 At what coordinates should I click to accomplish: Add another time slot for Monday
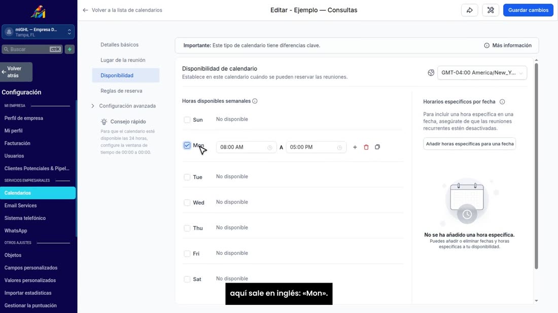click(x=355, y=147)
